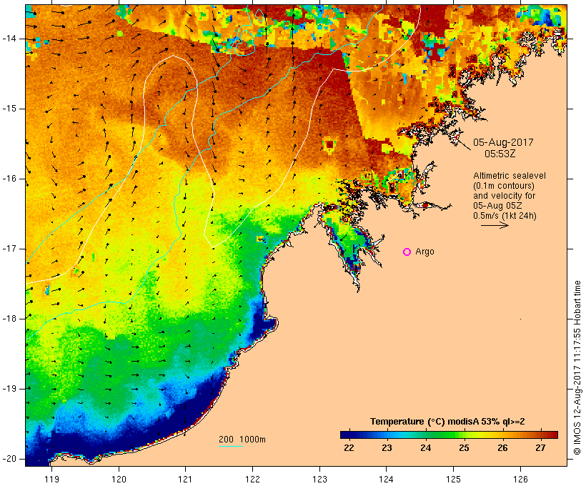Click colorbar label '22'
586x486 pixels.
point(349,448)
